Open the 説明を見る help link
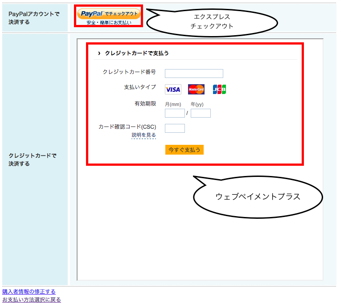This screenshot has width=340, height=307. (x=144, y=135)
